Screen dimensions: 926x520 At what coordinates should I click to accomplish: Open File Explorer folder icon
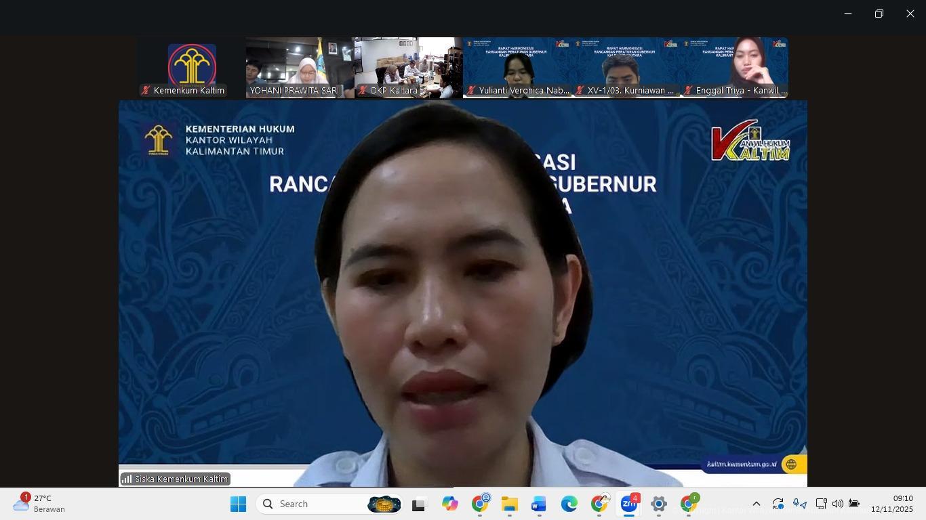[509, 504]
